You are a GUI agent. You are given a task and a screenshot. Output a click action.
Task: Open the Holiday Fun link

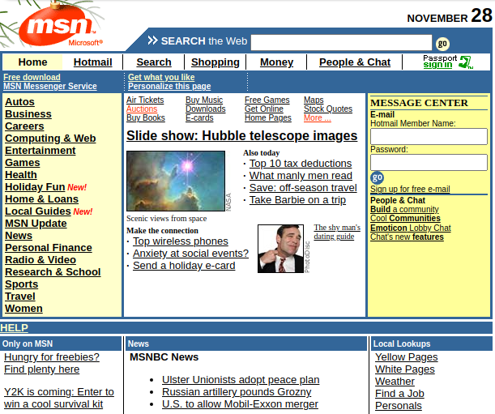coord(35,187)
